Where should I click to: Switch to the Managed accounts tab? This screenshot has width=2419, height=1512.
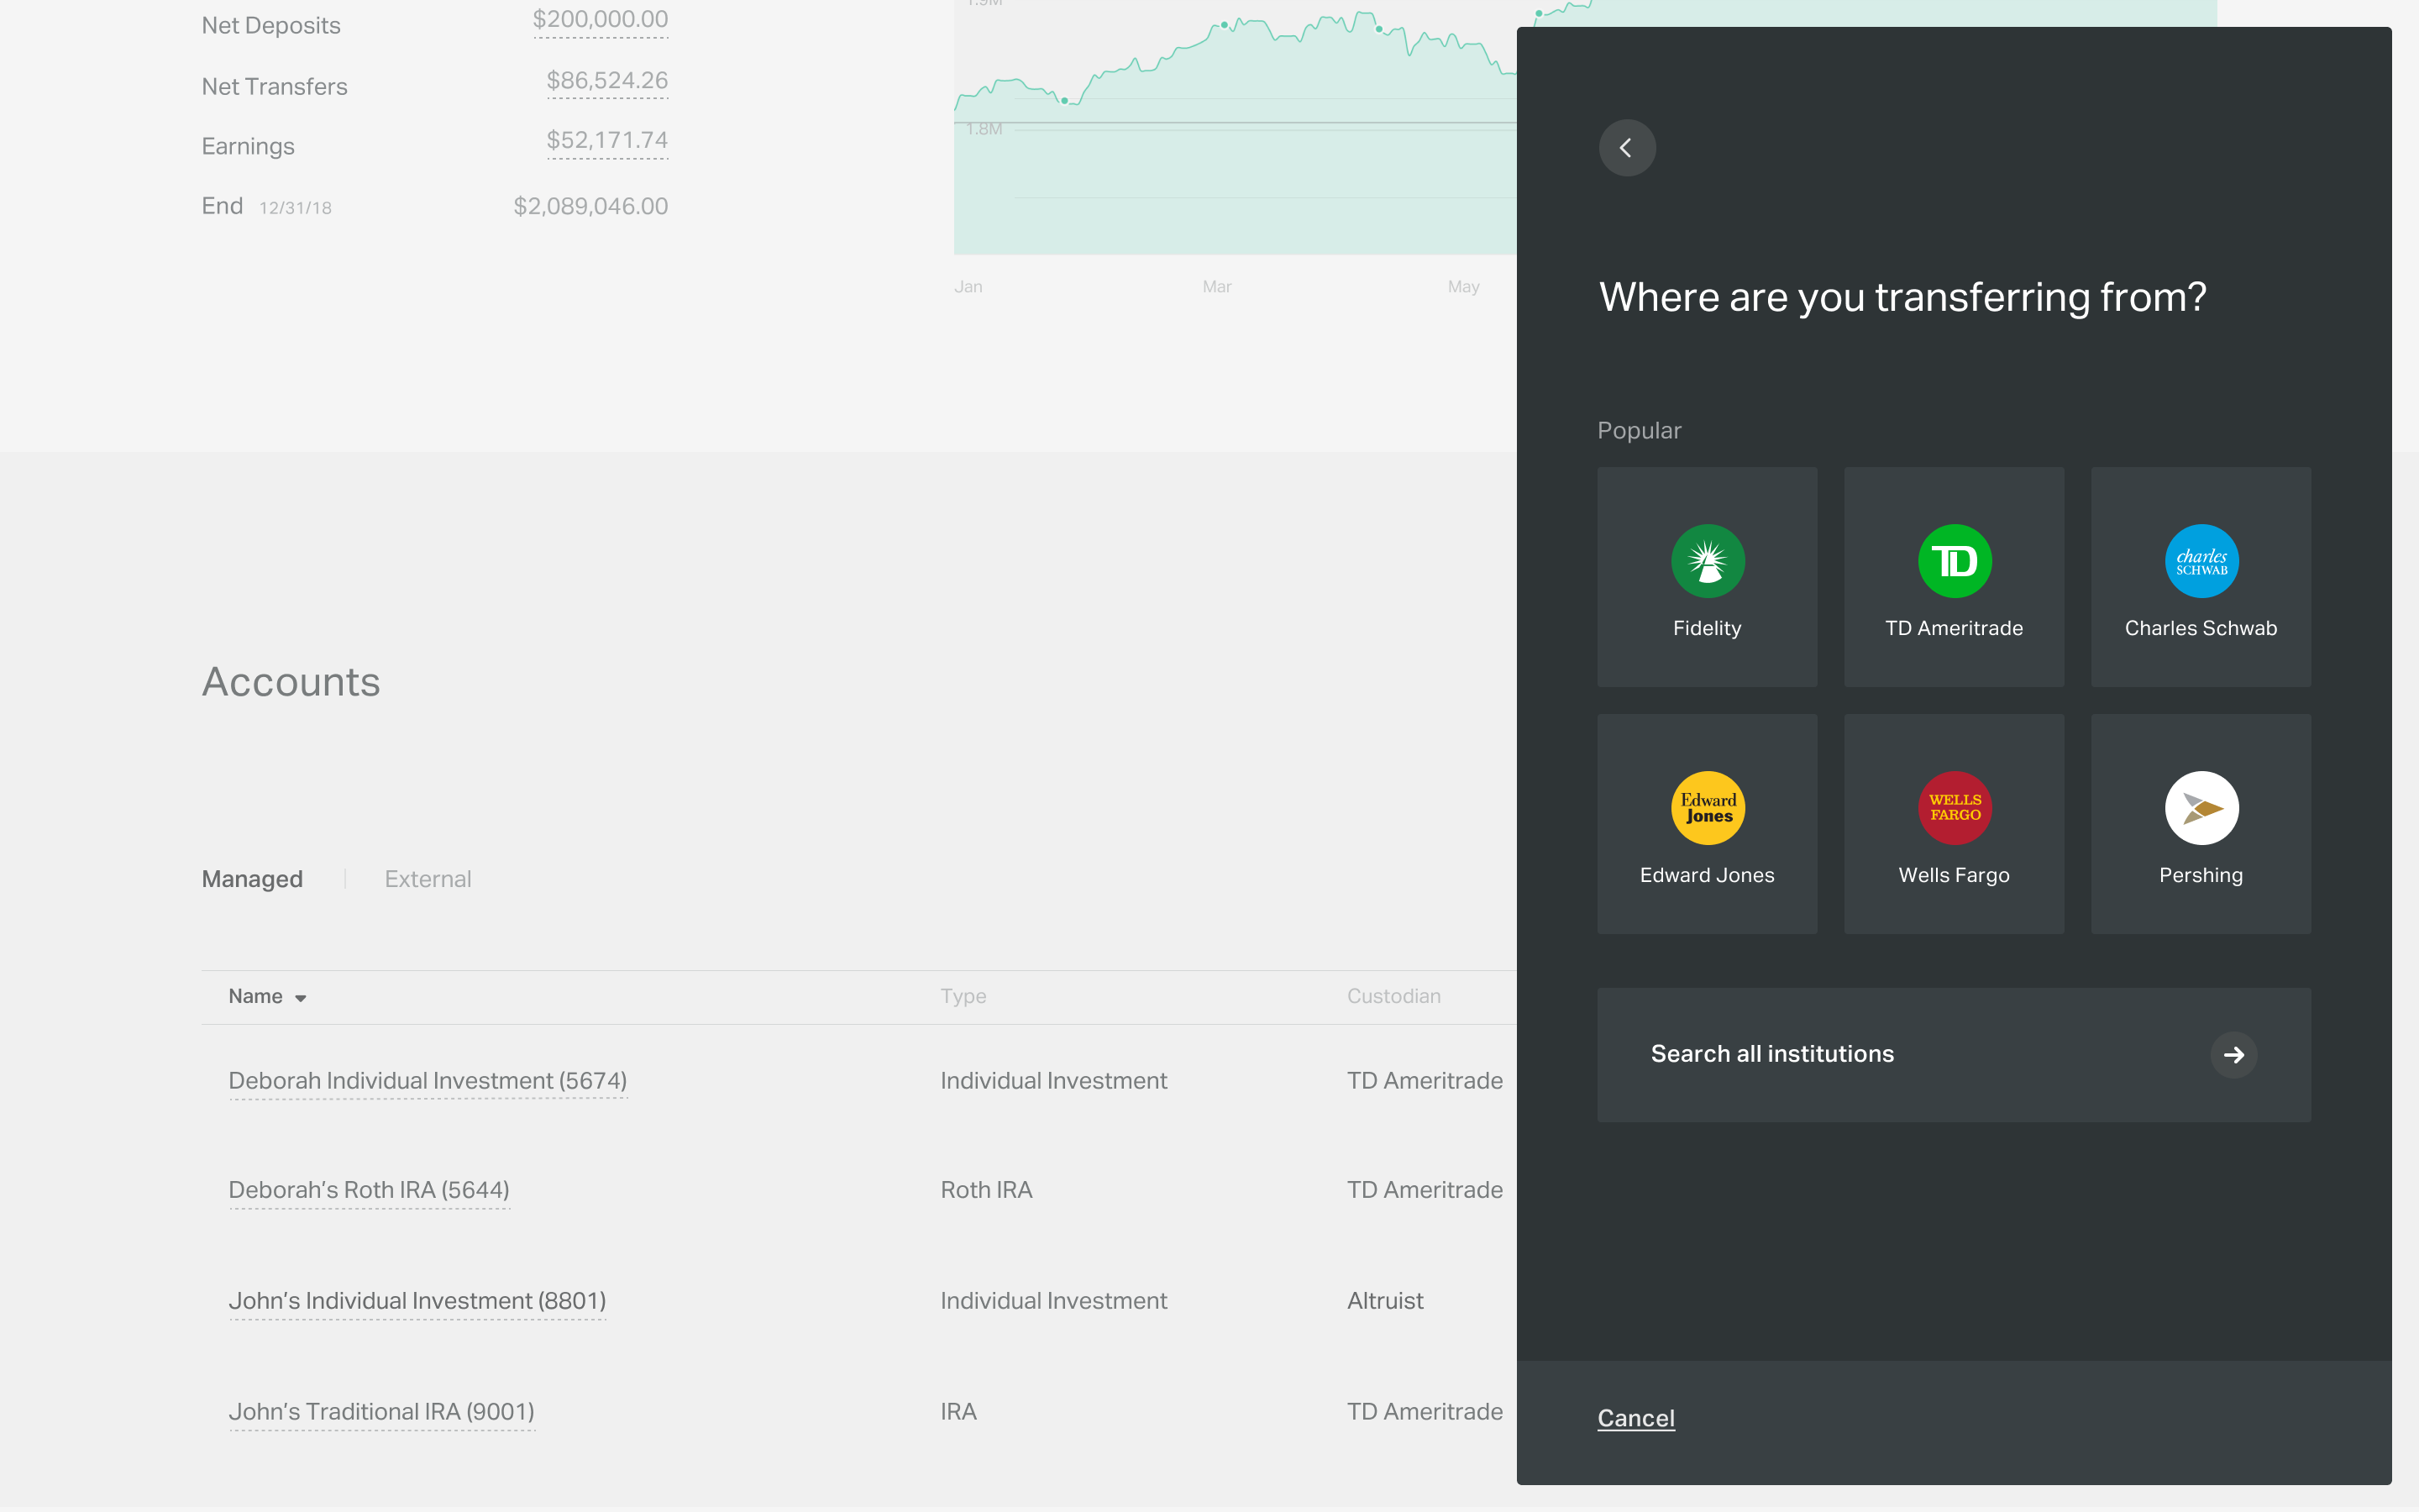click(x=252, y=879)
